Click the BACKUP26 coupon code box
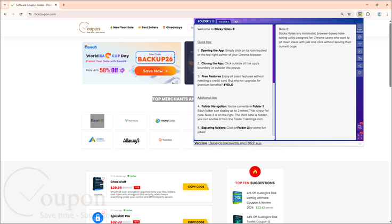This screenshot has height=224, width=392. pos(155,57)
